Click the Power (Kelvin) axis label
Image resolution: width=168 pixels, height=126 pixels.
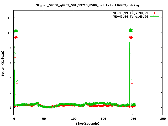(3, 63)
